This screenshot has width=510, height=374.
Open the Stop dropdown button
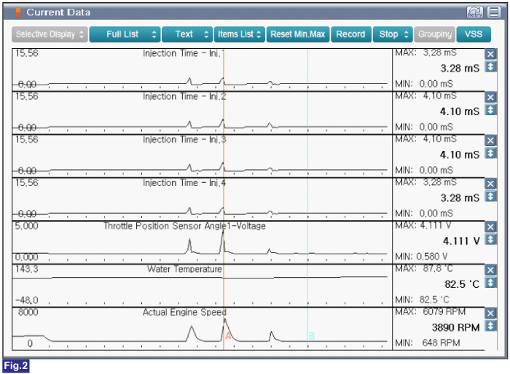coord(393,34)
